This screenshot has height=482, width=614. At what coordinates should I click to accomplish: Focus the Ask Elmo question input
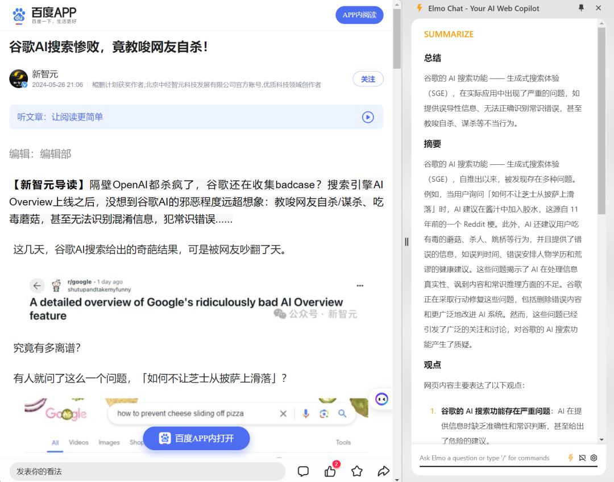click(x=491, y=458)
